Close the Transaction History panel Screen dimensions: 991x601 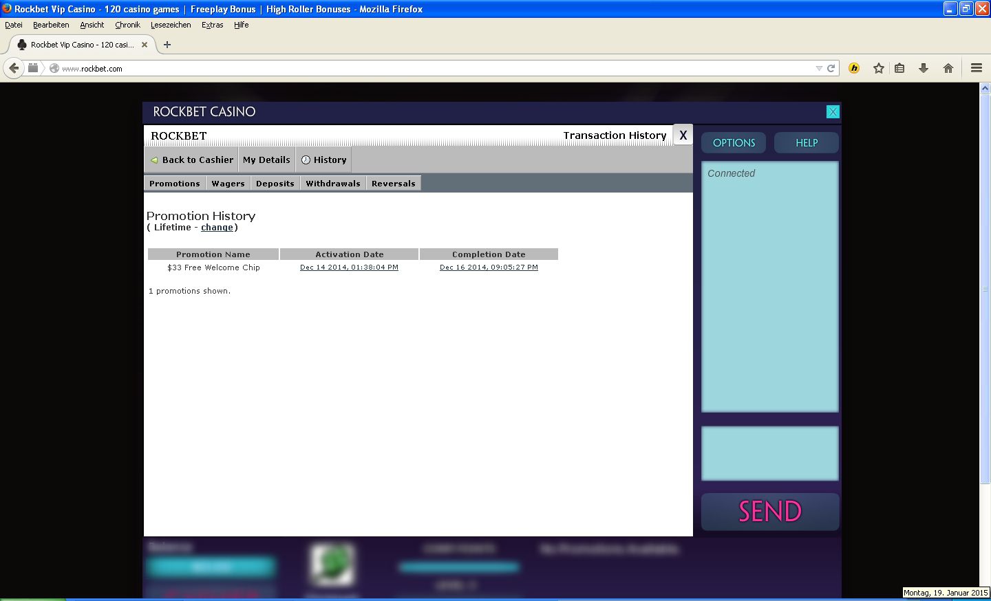click(683, 135)
